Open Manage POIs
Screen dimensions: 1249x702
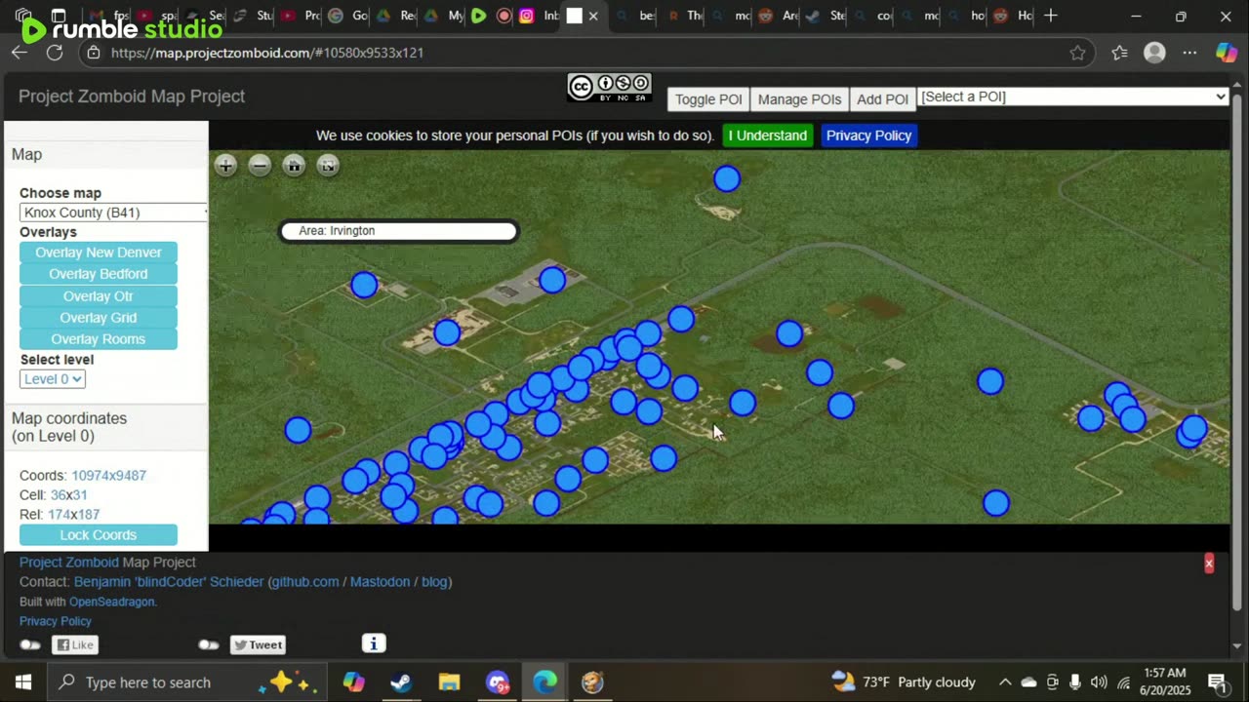[x=799, y=99]
